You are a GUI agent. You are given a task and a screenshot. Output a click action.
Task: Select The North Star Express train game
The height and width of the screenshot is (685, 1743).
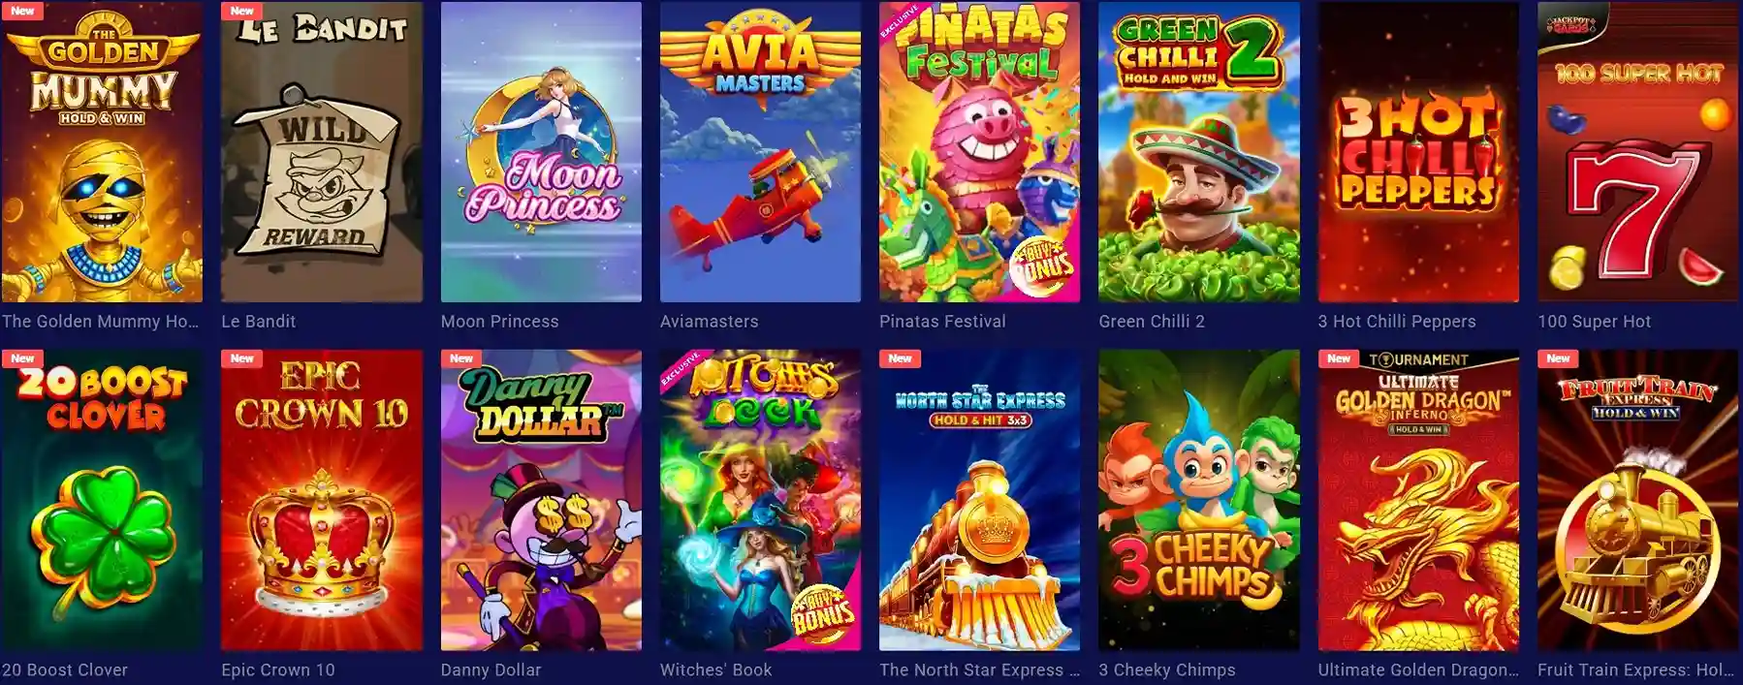[979, 500]
